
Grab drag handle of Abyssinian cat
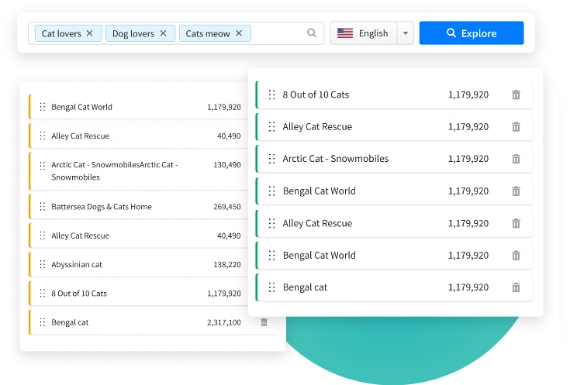click(x=43, y=264)
